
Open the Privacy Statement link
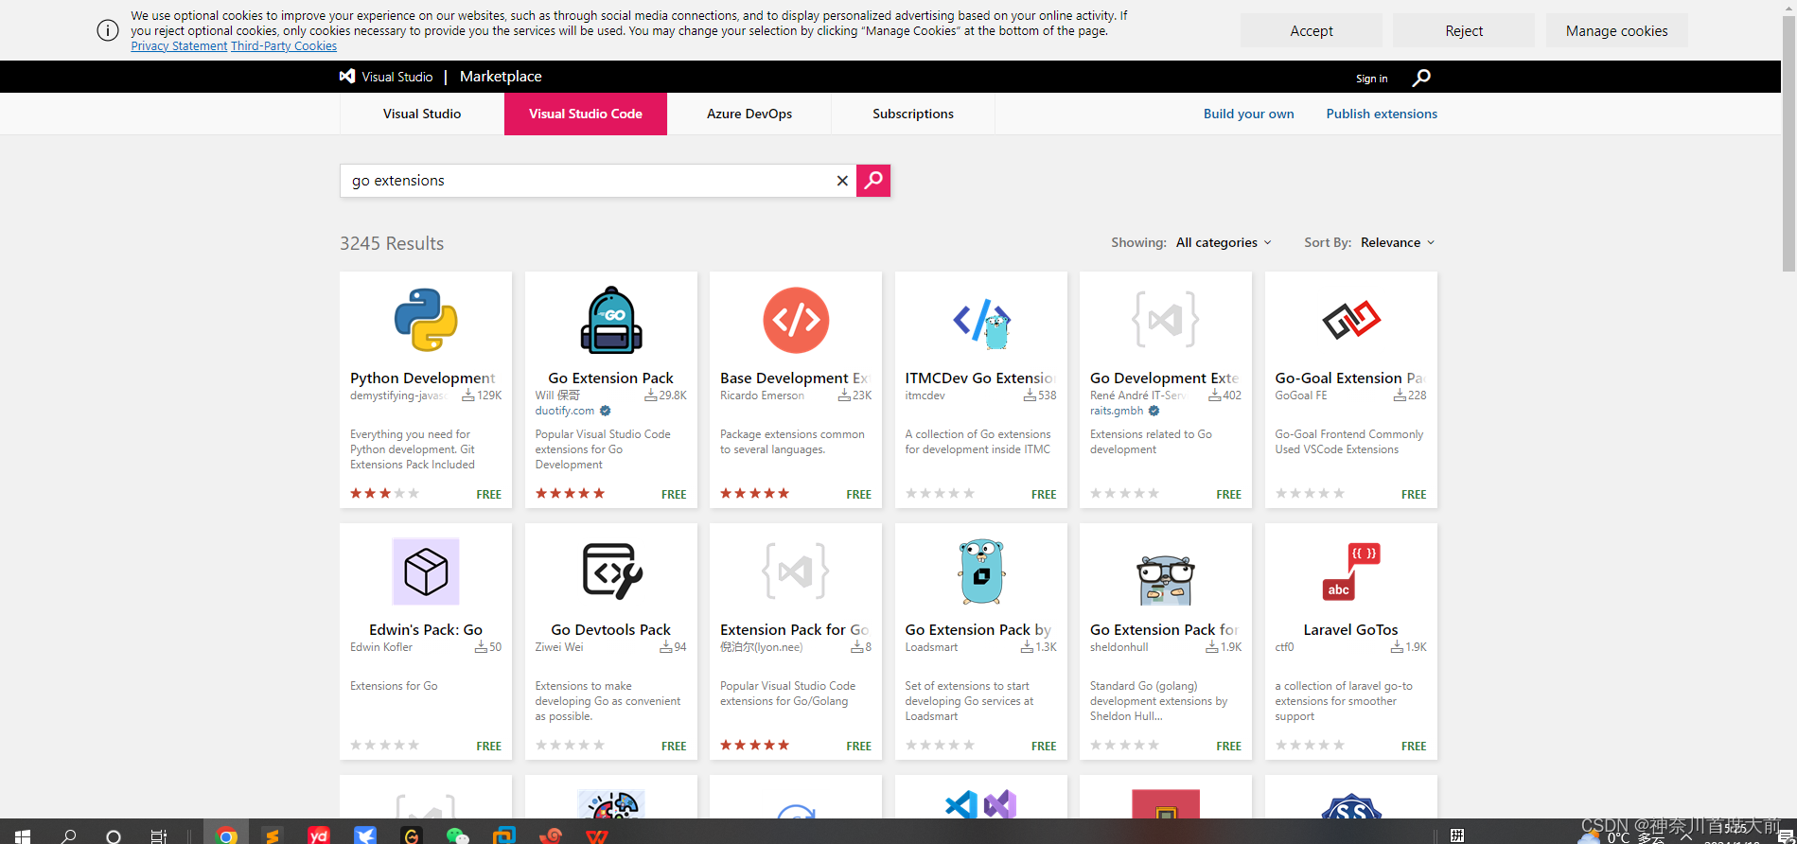coord(179,45)
